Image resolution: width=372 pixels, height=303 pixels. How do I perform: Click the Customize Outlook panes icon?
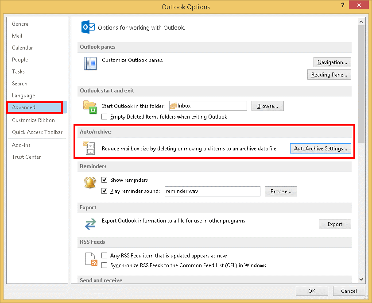[90, 64]
